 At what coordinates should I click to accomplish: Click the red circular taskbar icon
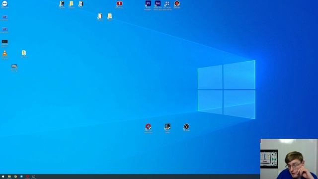coord(27,177)
